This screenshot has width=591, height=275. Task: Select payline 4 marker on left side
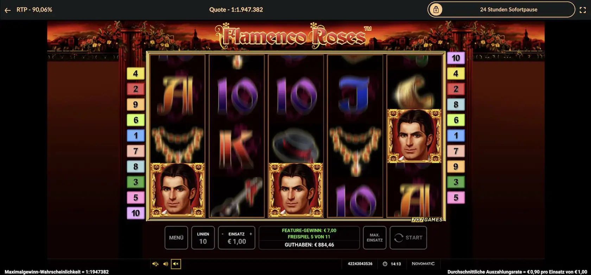pyautogui.click(x=135, y=74)
